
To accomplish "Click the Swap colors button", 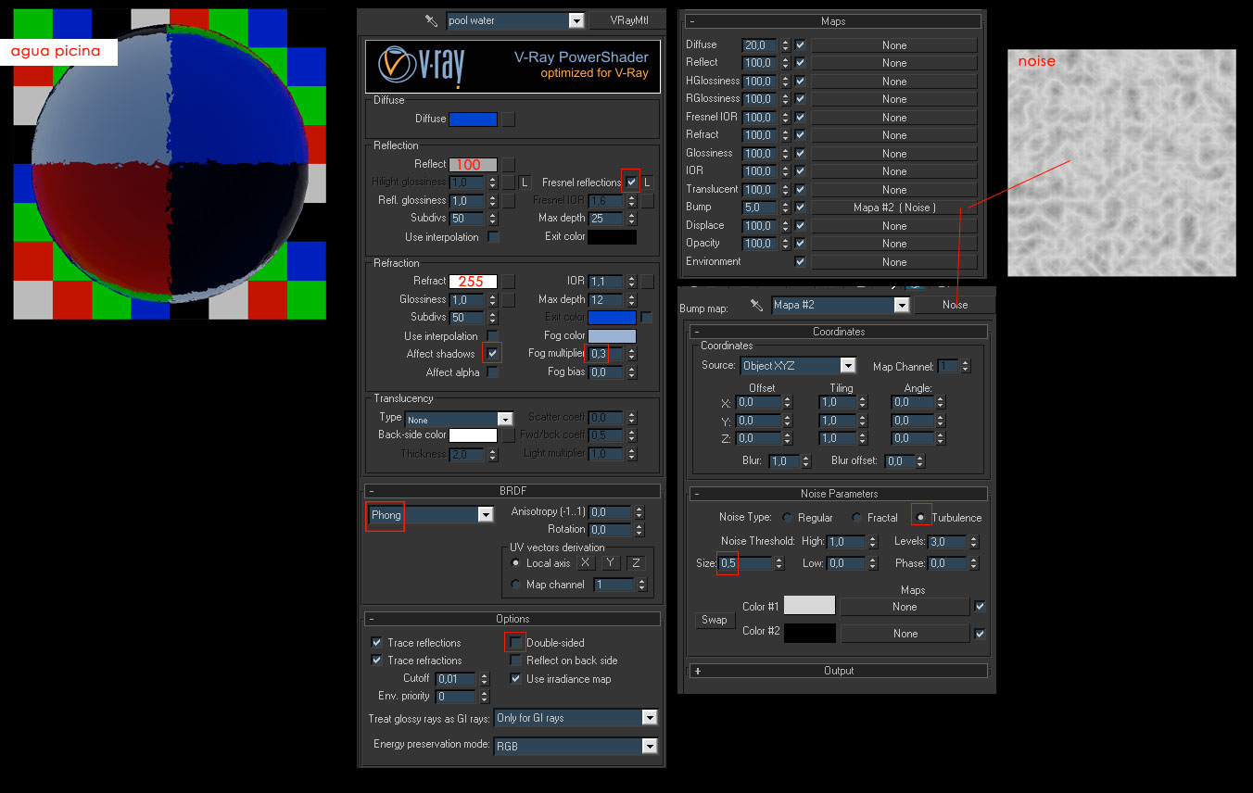I will 714,620.
